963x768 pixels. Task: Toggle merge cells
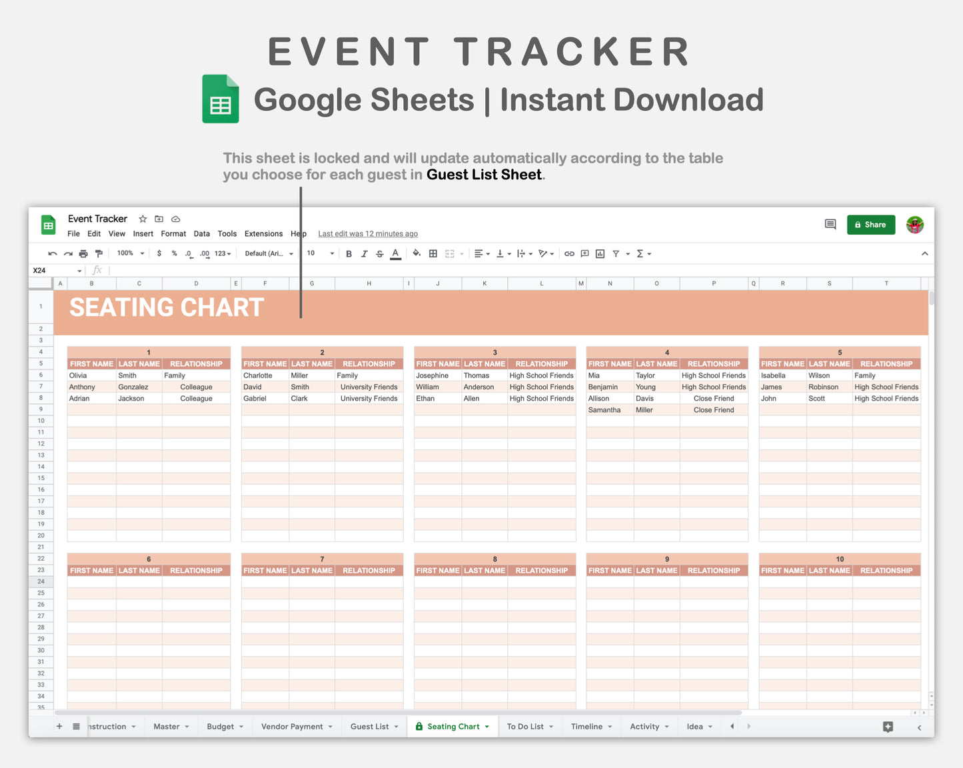pyautogui.click(x=448, y=253)
